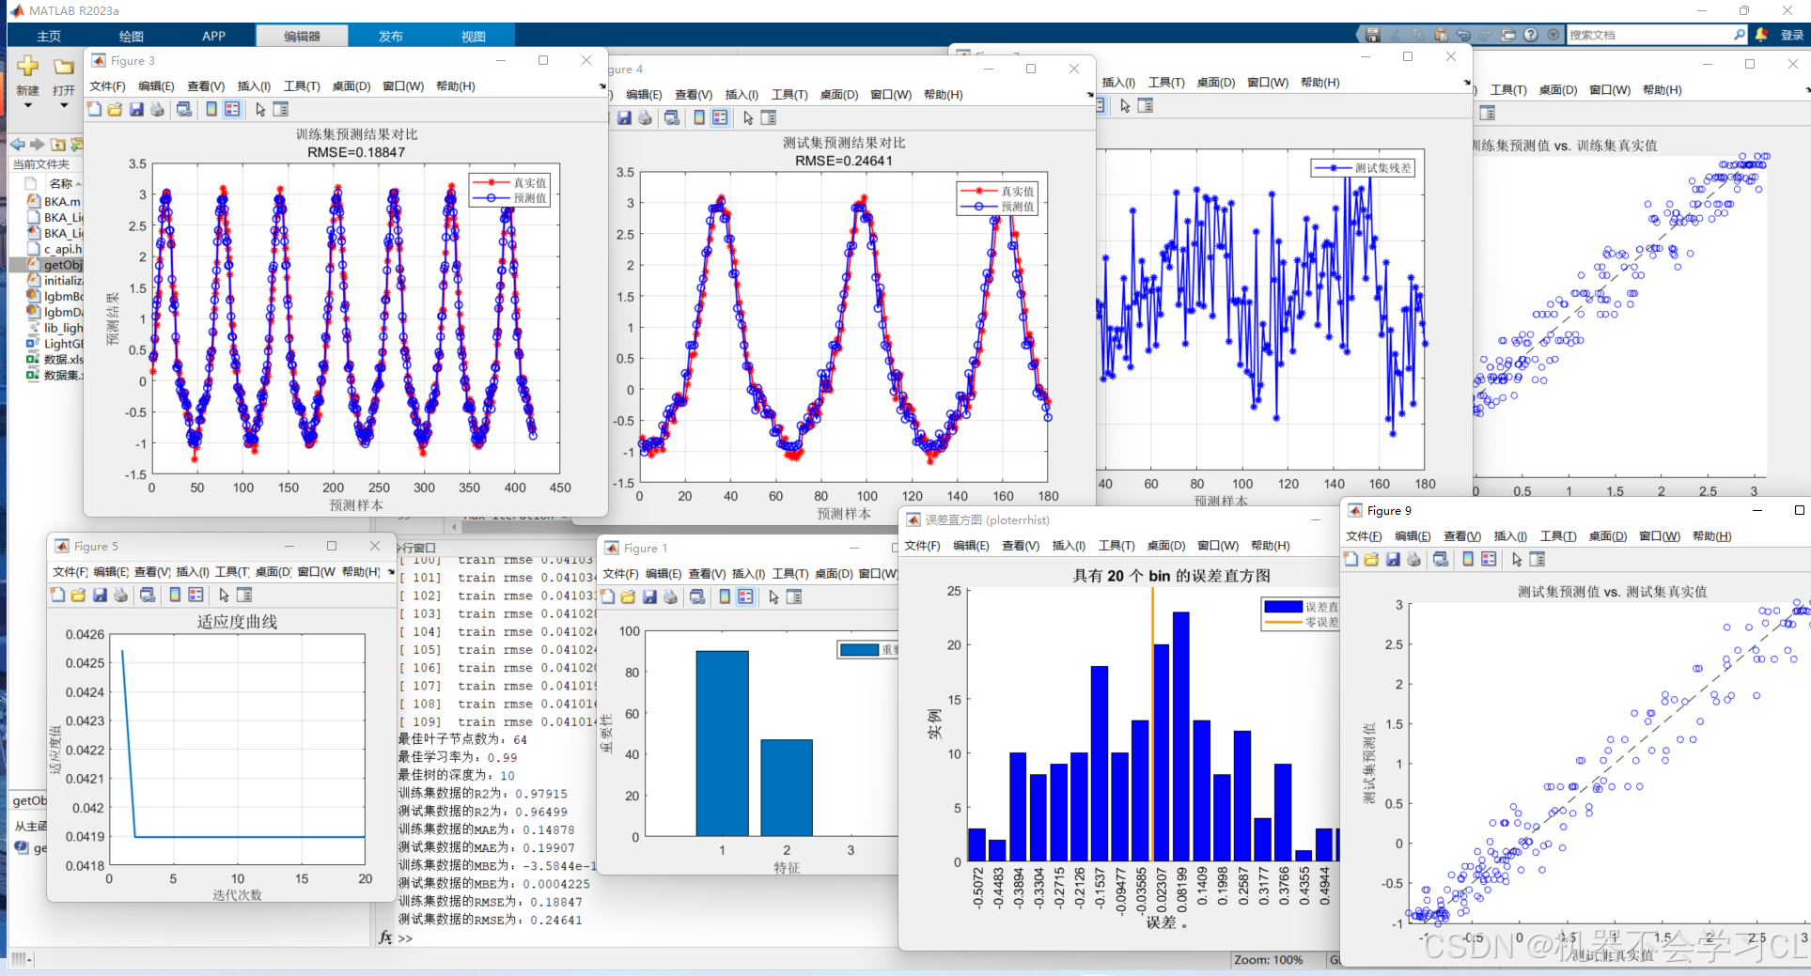Click orange 零误差 legend line in histogram
This screenshot has height=976, width=1811.
[x=1283, y=622]
